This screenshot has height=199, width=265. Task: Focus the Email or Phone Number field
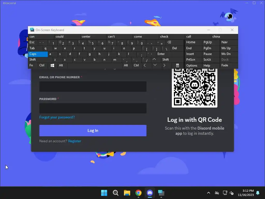point(93,87)
